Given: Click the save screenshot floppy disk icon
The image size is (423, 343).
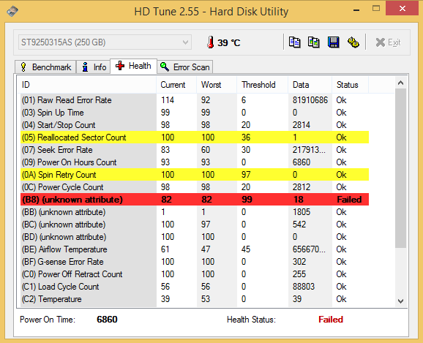Looking at the screenshot, I should 334,42.
